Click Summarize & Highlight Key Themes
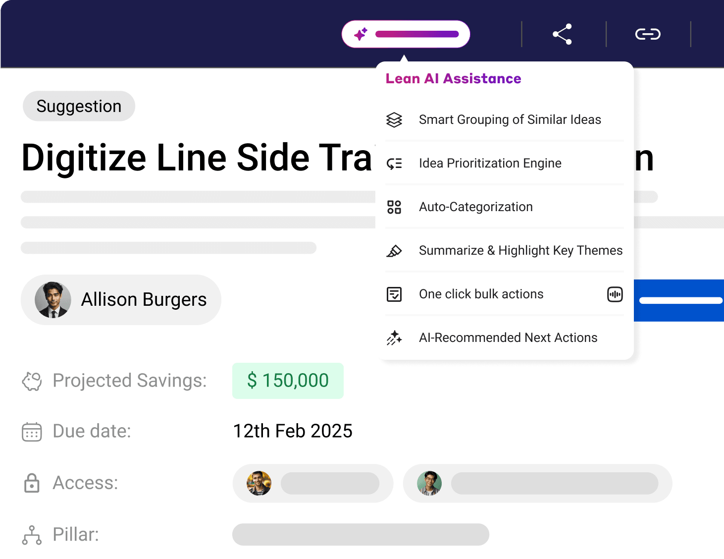 [x=520, y=251]
